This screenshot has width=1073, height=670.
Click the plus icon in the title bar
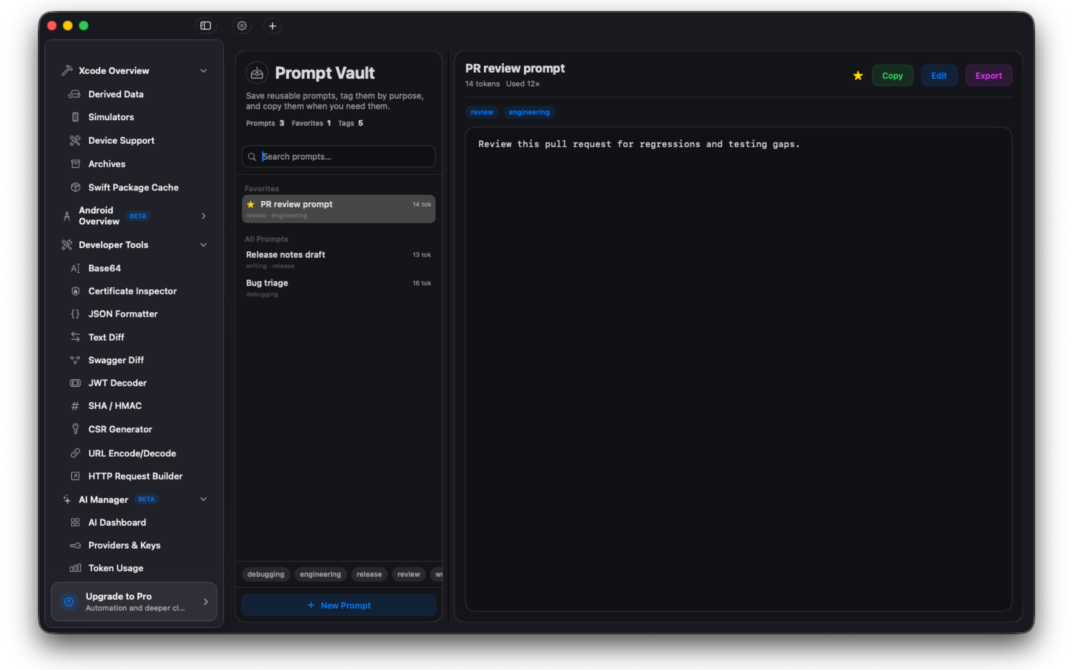pos(273,26)
